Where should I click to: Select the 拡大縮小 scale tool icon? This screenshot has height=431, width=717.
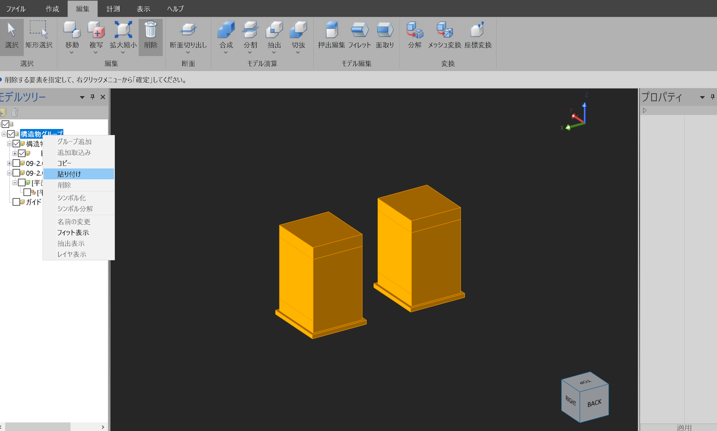click(x=123, y=30)
